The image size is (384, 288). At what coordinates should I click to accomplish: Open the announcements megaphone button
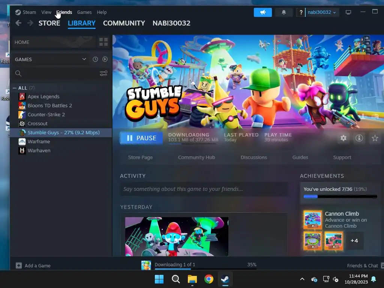pos(263,12)
